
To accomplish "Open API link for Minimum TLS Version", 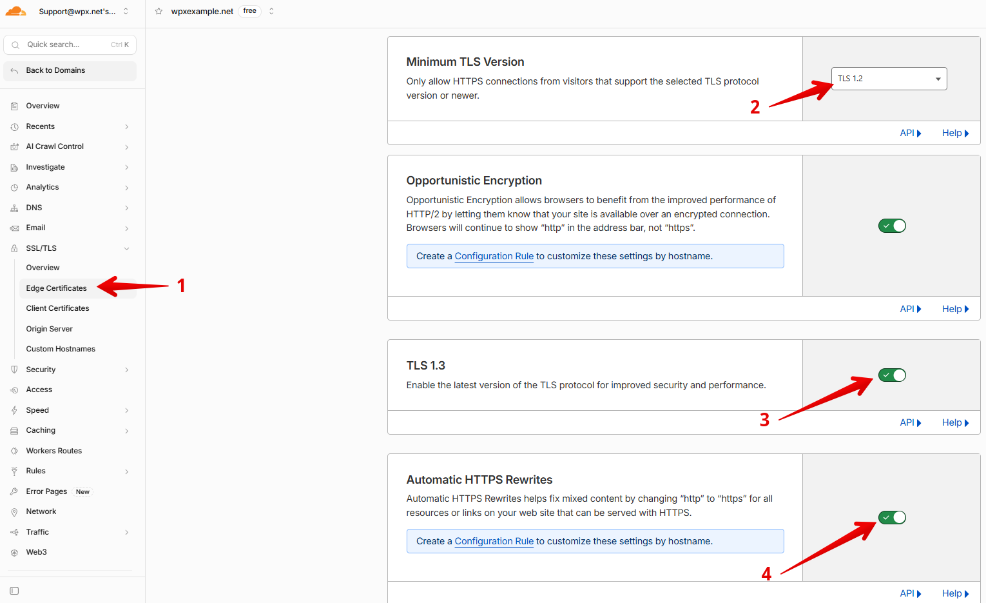I will [911, 133].
